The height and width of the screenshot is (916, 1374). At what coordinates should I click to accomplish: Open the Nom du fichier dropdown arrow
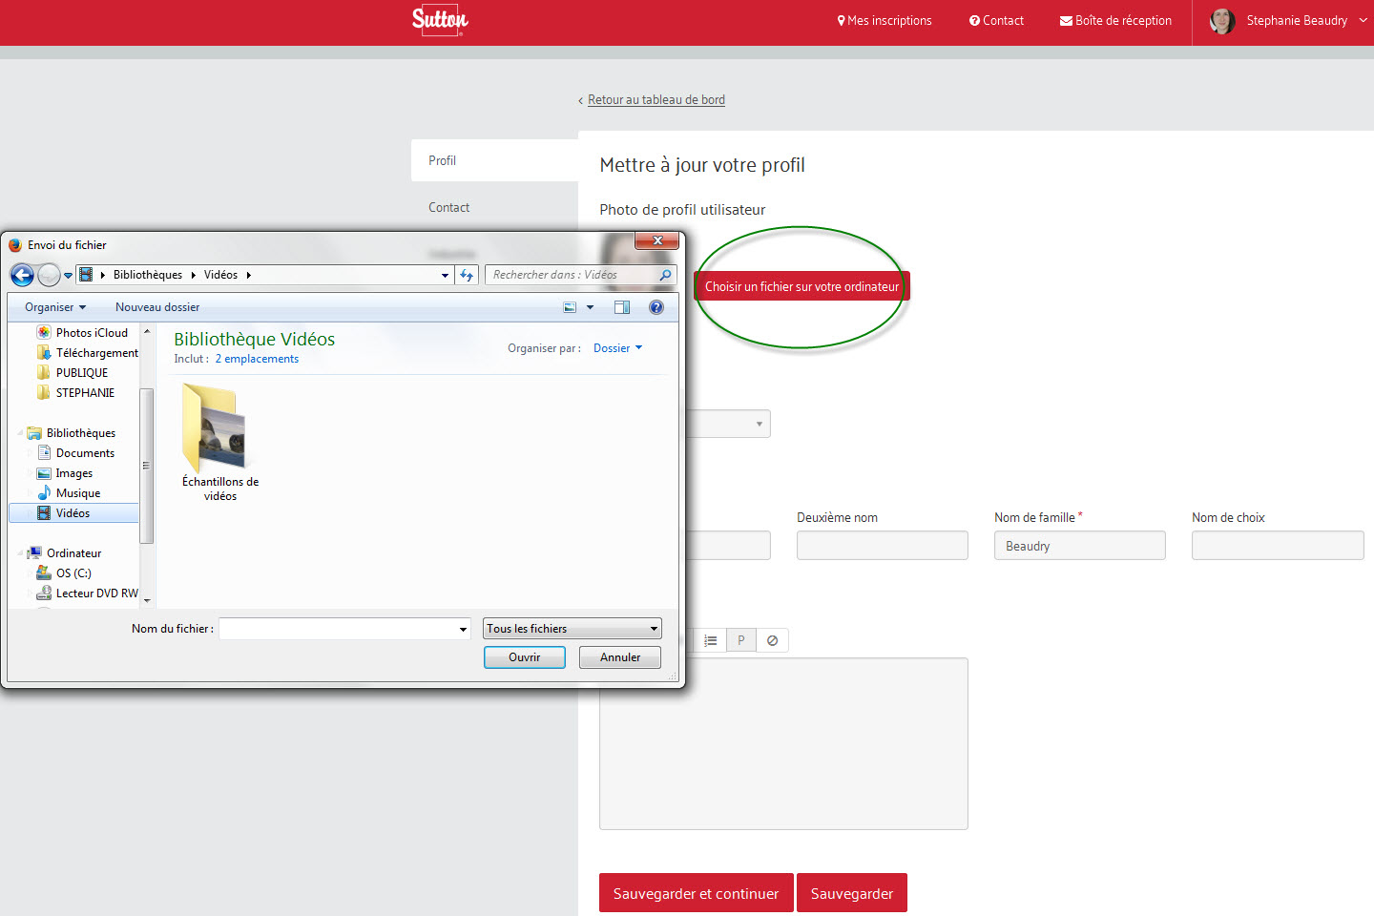click(464, 629)
